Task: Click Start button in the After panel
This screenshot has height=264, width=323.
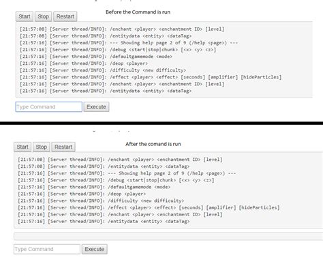Action: pyautogui.click(x=22, y=147)
